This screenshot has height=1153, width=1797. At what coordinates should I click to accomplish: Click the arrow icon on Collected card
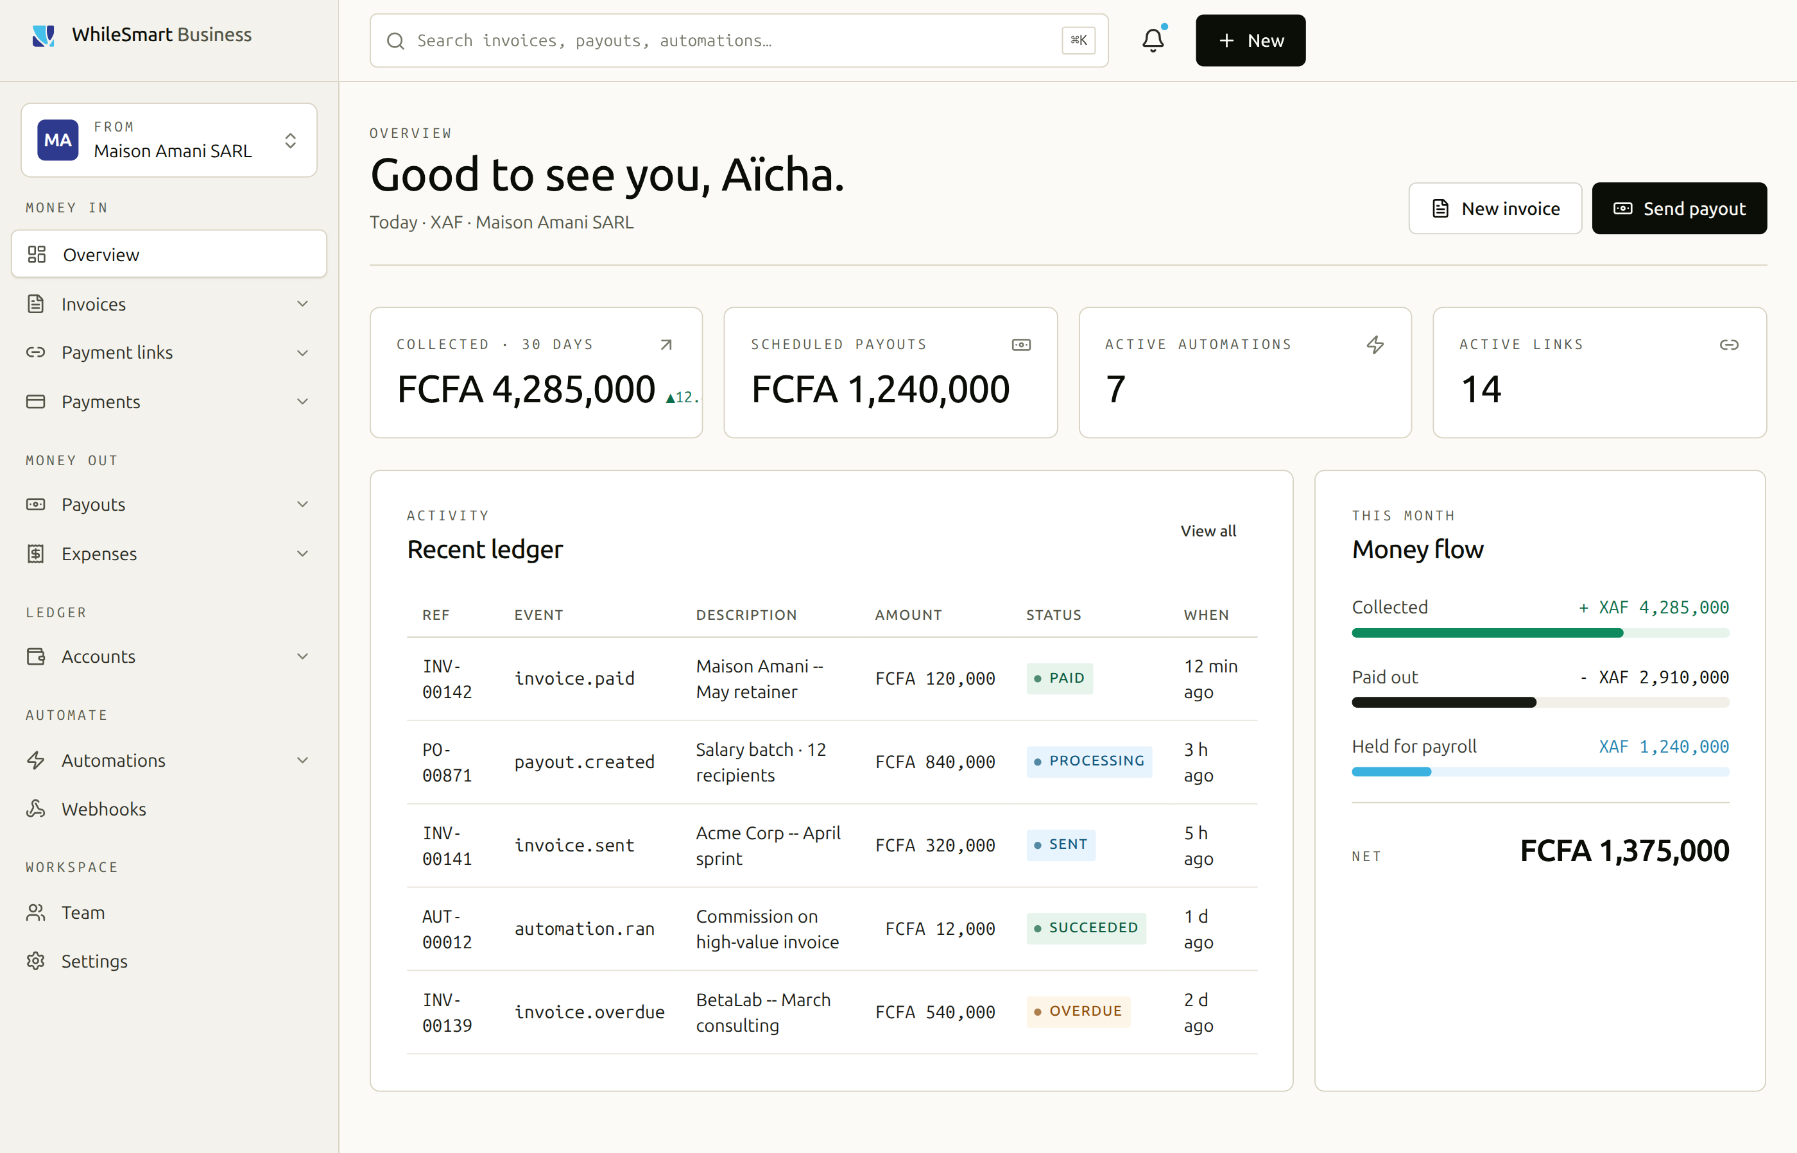coord(666,345)
